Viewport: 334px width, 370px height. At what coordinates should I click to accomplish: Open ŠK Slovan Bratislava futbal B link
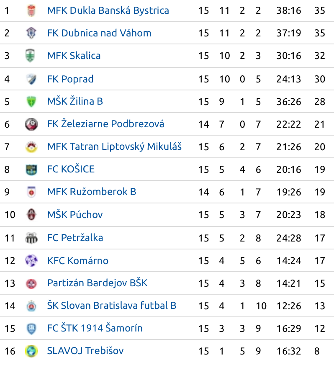click(x=112, y=306)
